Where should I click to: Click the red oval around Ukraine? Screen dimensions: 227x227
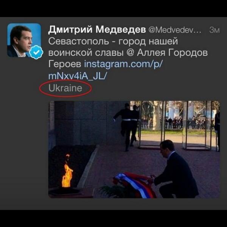65,88
